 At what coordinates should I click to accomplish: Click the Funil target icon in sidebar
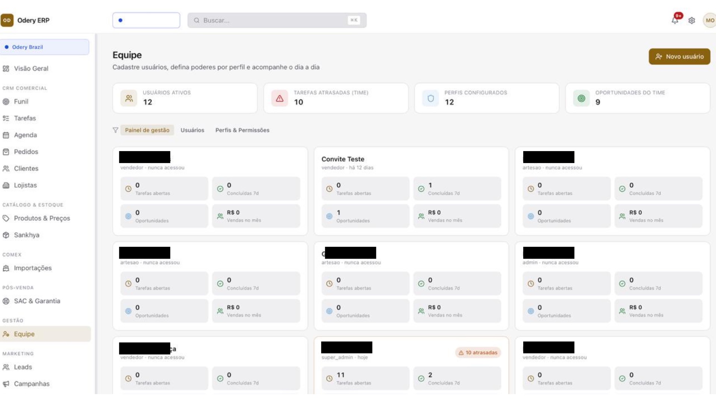point(6,102)
